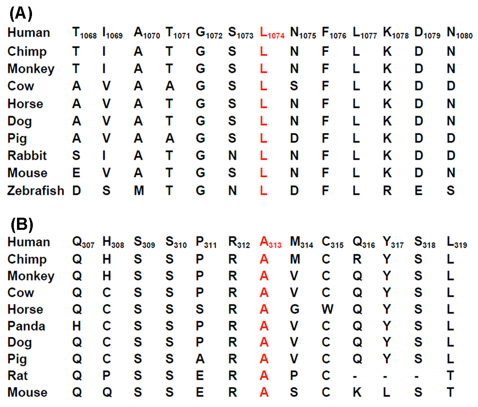Click the G in panel B Horse row
478x407 pixels.
pos(295,309)
